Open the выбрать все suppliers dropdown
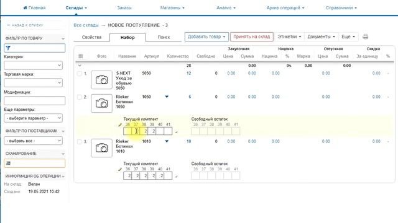 pos(33,141)
